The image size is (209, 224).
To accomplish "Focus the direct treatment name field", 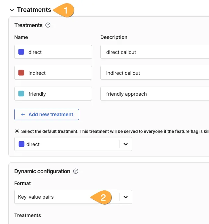I will [x=57, y=52].
